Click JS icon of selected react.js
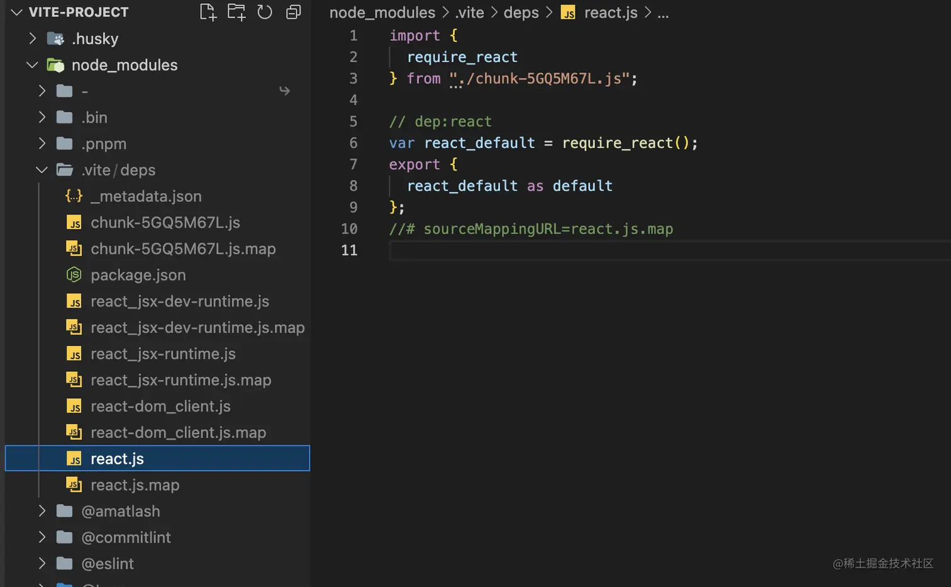Viewport: 951px width, 587px height. click(74, 459)
